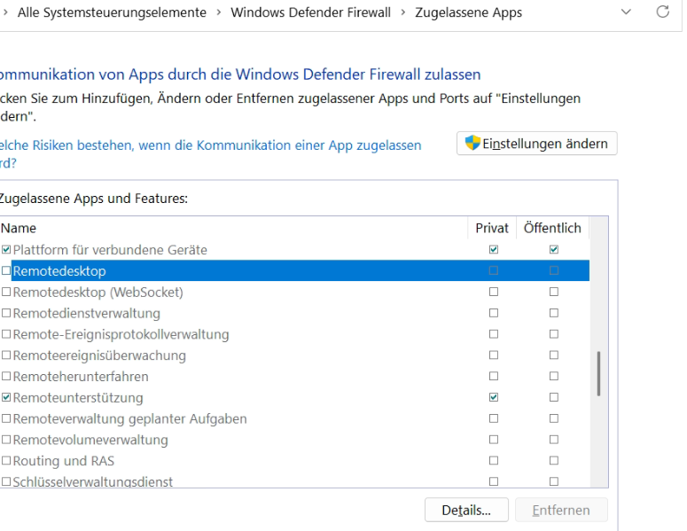The height and width of the screenshot is (531, 687).
Task: Select the Remotevolumeverwaltung row text
Action: coord(90,440)
